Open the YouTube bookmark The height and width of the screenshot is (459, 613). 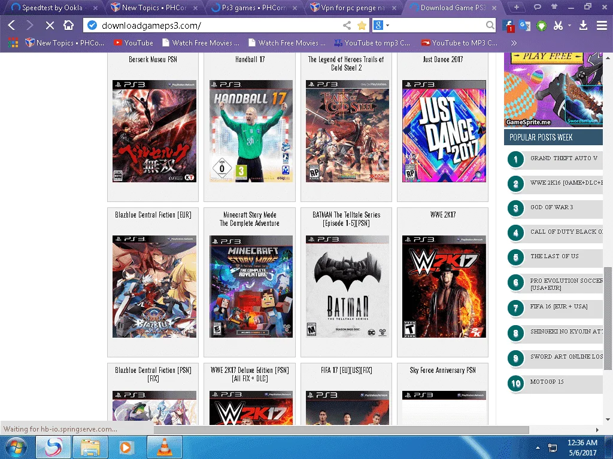(133, 42)
